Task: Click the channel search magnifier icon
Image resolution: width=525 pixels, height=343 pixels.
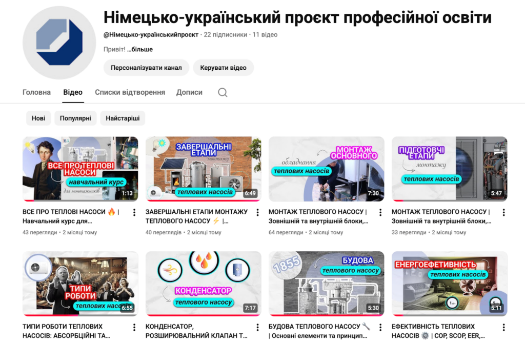Action: tap(223, 92)
